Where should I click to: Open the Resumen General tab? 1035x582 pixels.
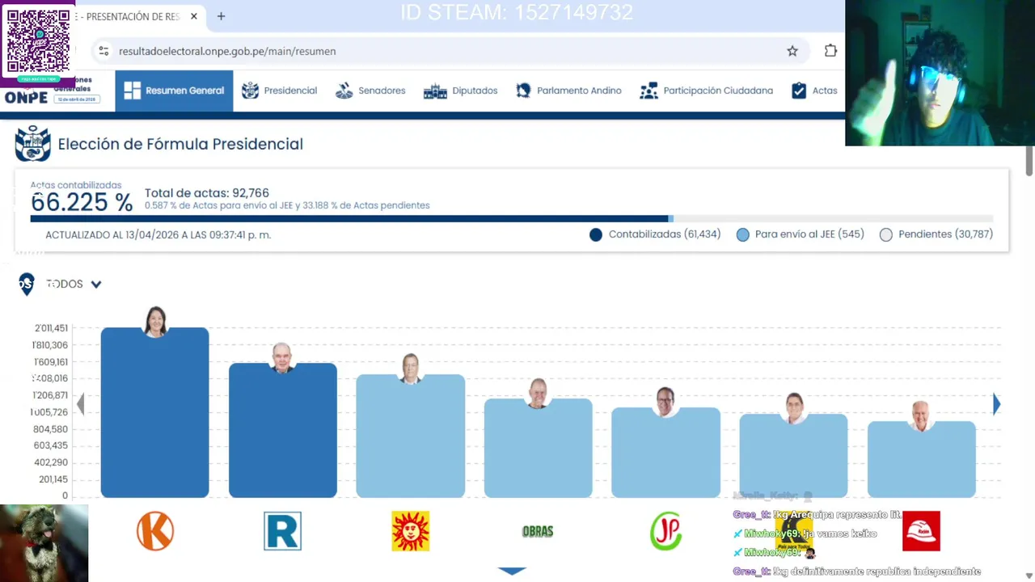point(174,91)
